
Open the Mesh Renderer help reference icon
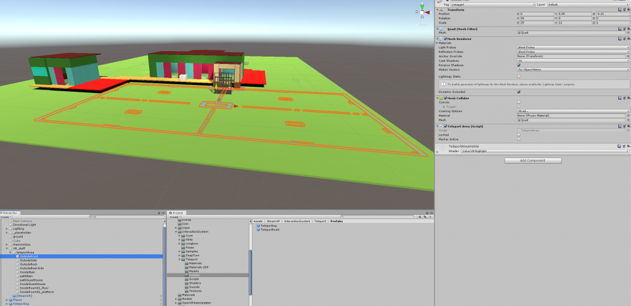[x=618, y=39]
